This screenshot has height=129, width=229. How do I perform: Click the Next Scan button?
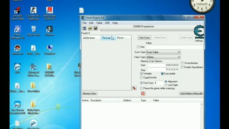[x=160, y=38]
